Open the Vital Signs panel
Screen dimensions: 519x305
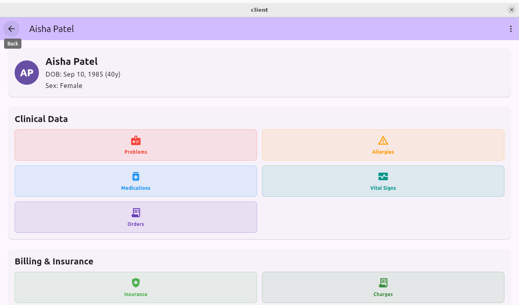(383, 181)
